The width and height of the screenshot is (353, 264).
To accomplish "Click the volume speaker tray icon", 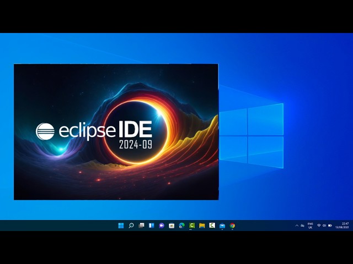I will coord(324,226).
